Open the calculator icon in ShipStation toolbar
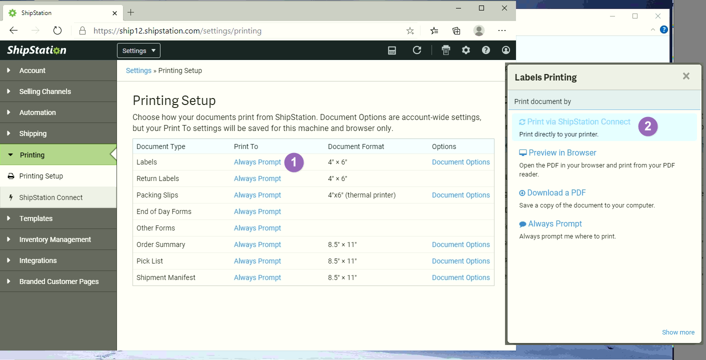Screen dimensions: 706x360 (x=392, y=50)
